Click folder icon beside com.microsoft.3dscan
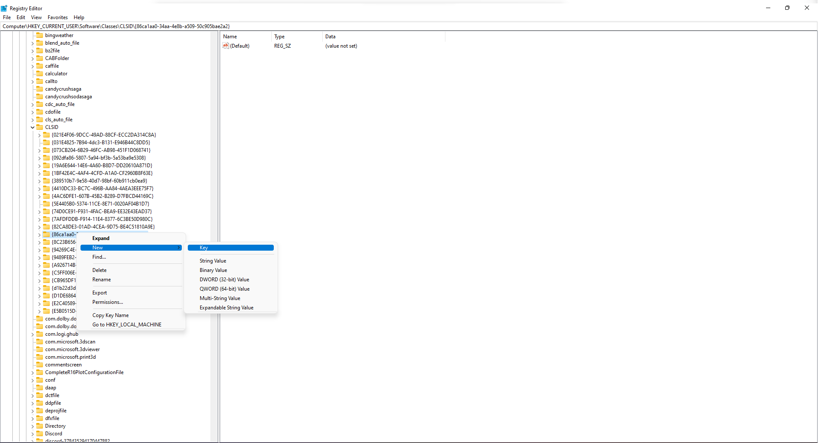This screenshot has height=443, width=818. [x=40, y=342]
